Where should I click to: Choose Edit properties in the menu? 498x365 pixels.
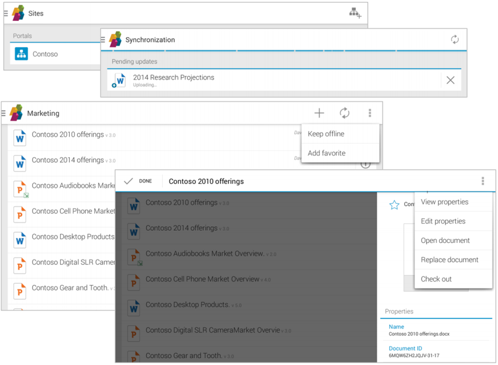[x=443, y=221]
